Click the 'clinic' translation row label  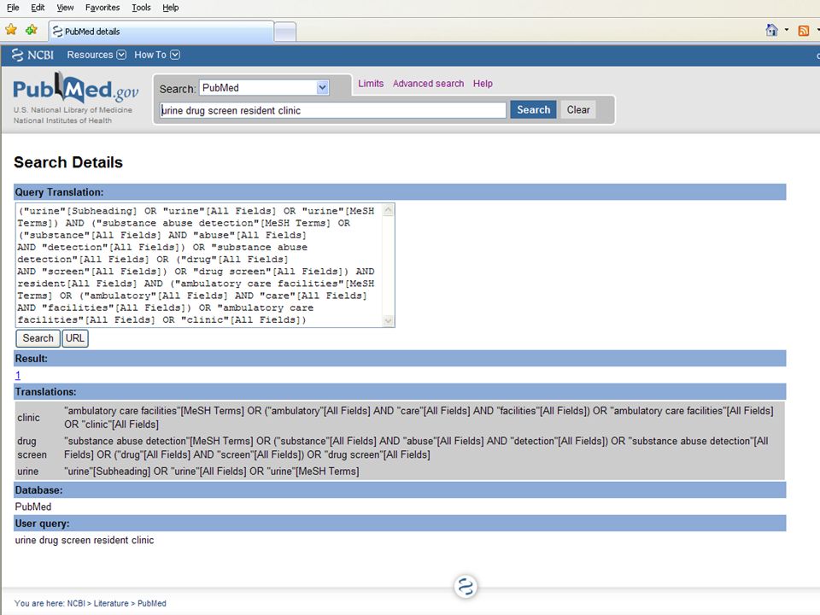coord(28,418)
